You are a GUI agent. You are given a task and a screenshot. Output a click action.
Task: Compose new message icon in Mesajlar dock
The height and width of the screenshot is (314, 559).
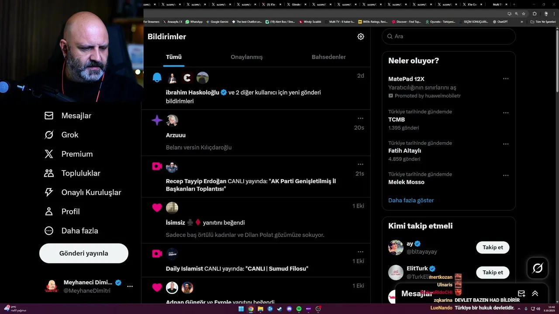(x=521, y=294)
